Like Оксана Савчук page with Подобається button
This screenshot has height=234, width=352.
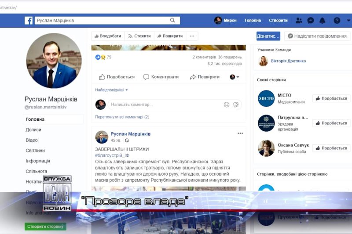tap(331, 148)
